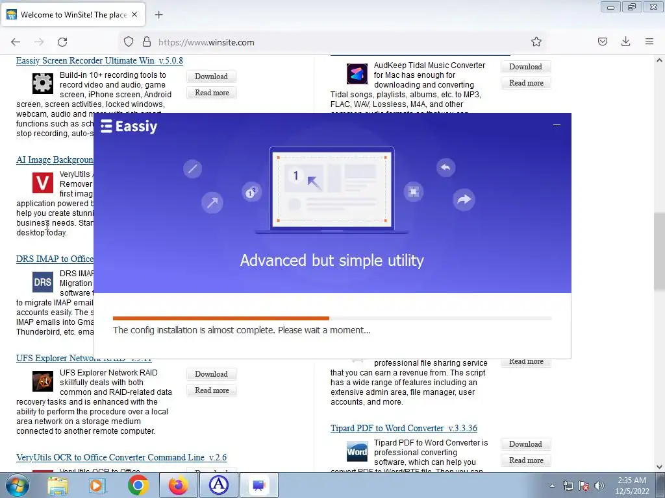The width and height of the screenshot is (665, 498).
Task: Click the page scrollbar up arrow
Action: pyautogui.click(x=659, y=60)
